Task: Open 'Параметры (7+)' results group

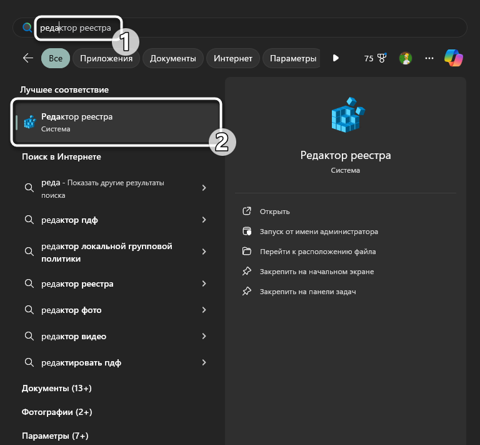Action: pos(55,436)
